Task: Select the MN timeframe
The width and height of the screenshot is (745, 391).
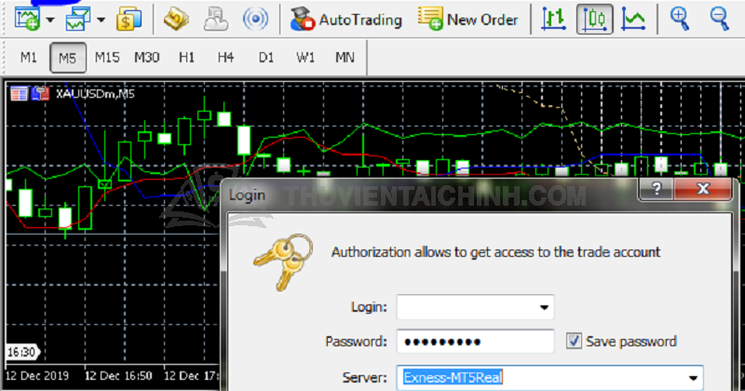Action: tap(345, 58)
